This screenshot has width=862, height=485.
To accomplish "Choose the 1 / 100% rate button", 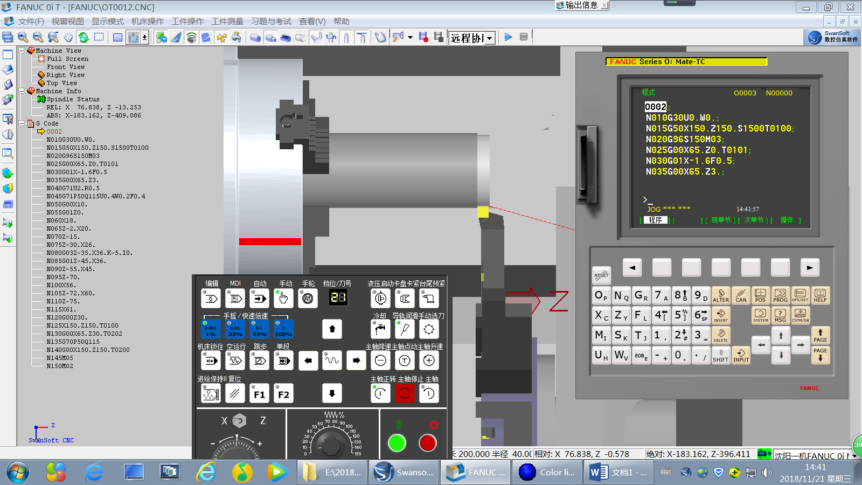I will (x=283, y=329).
